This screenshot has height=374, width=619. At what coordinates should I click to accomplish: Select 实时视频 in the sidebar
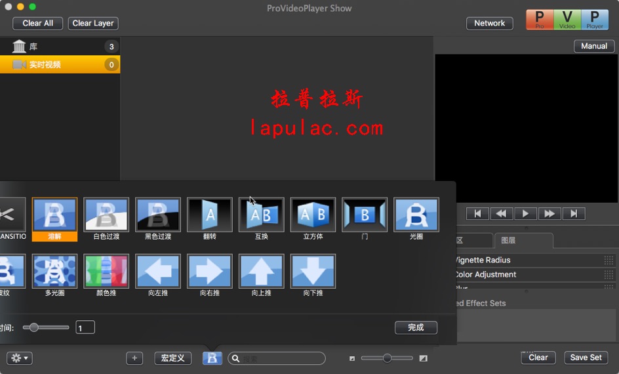coord(59,64)
